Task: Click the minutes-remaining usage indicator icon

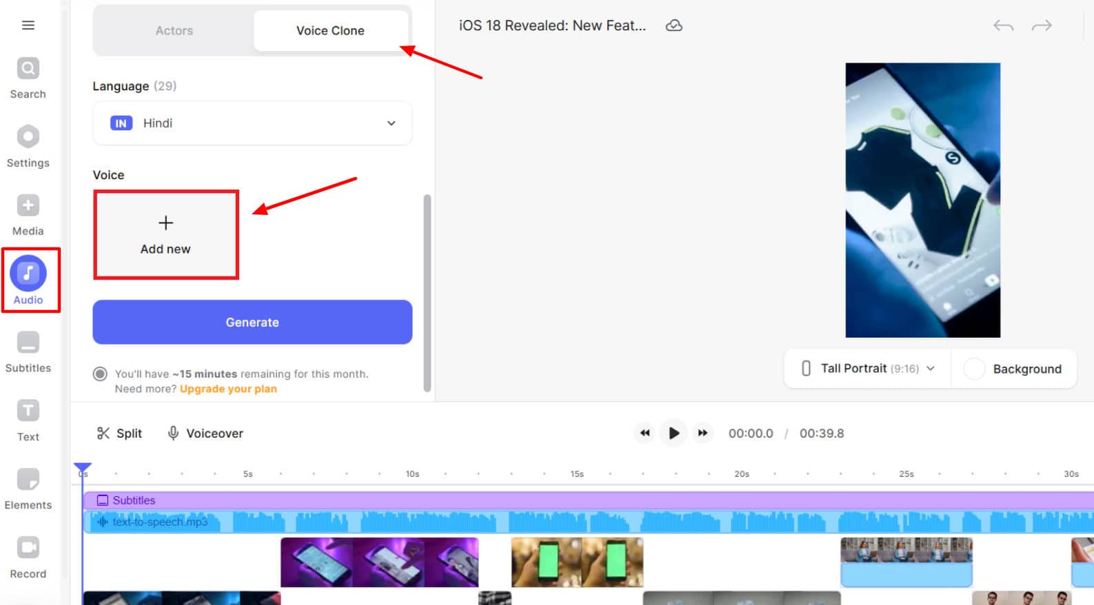Action: pos(101,374)
